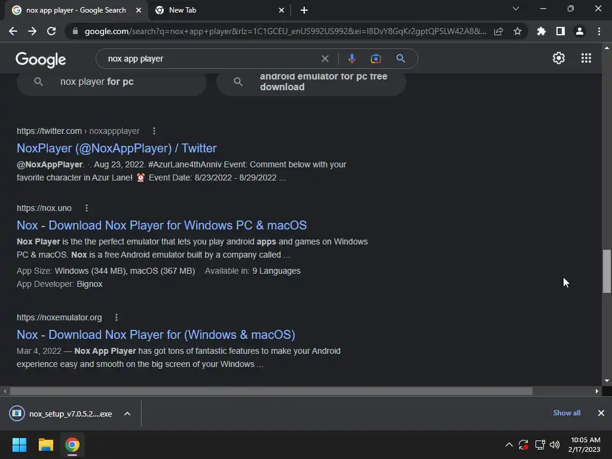
Task: Open system tray sync update icon
Action: point(524,445)
